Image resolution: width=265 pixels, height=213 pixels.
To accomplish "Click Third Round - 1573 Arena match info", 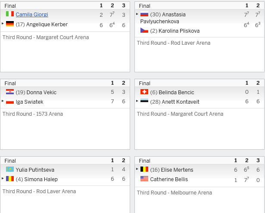I will pos(33,114).
